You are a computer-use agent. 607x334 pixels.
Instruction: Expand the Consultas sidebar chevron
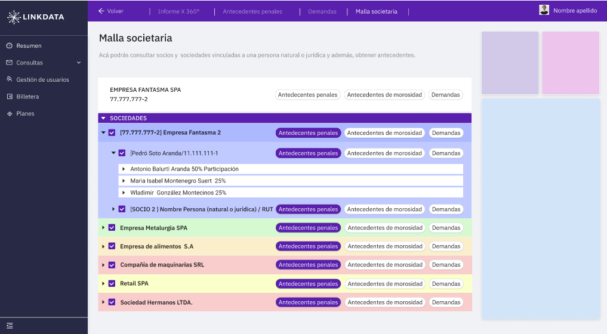point(79,63)
